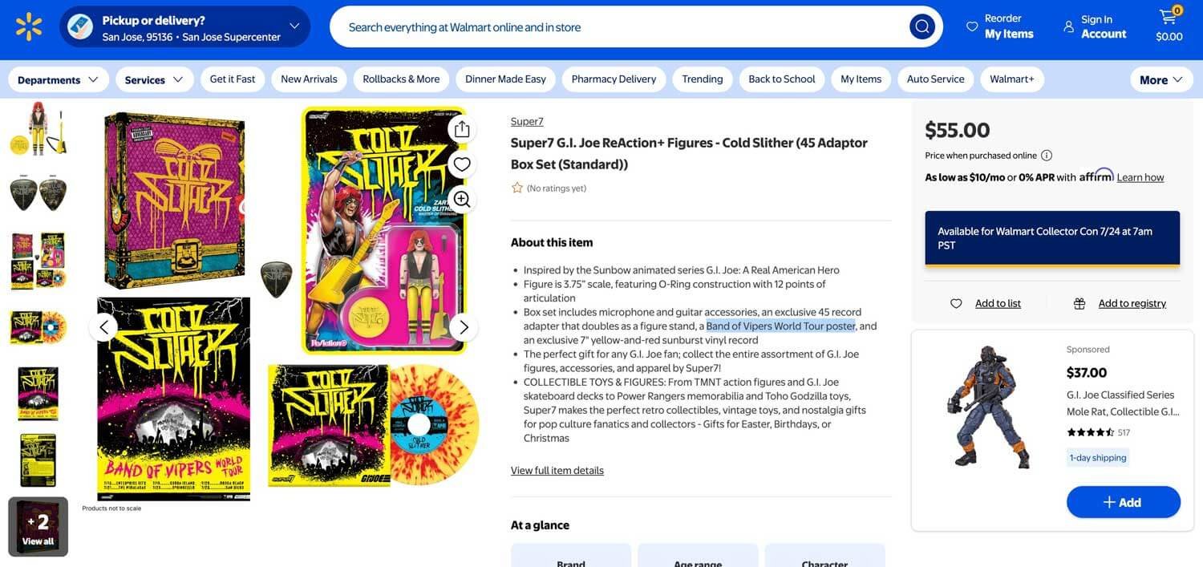Image resolution: width=1203 pixels, height=567 pixels.
Task: Click the search magnifier button
Action: 922,26
